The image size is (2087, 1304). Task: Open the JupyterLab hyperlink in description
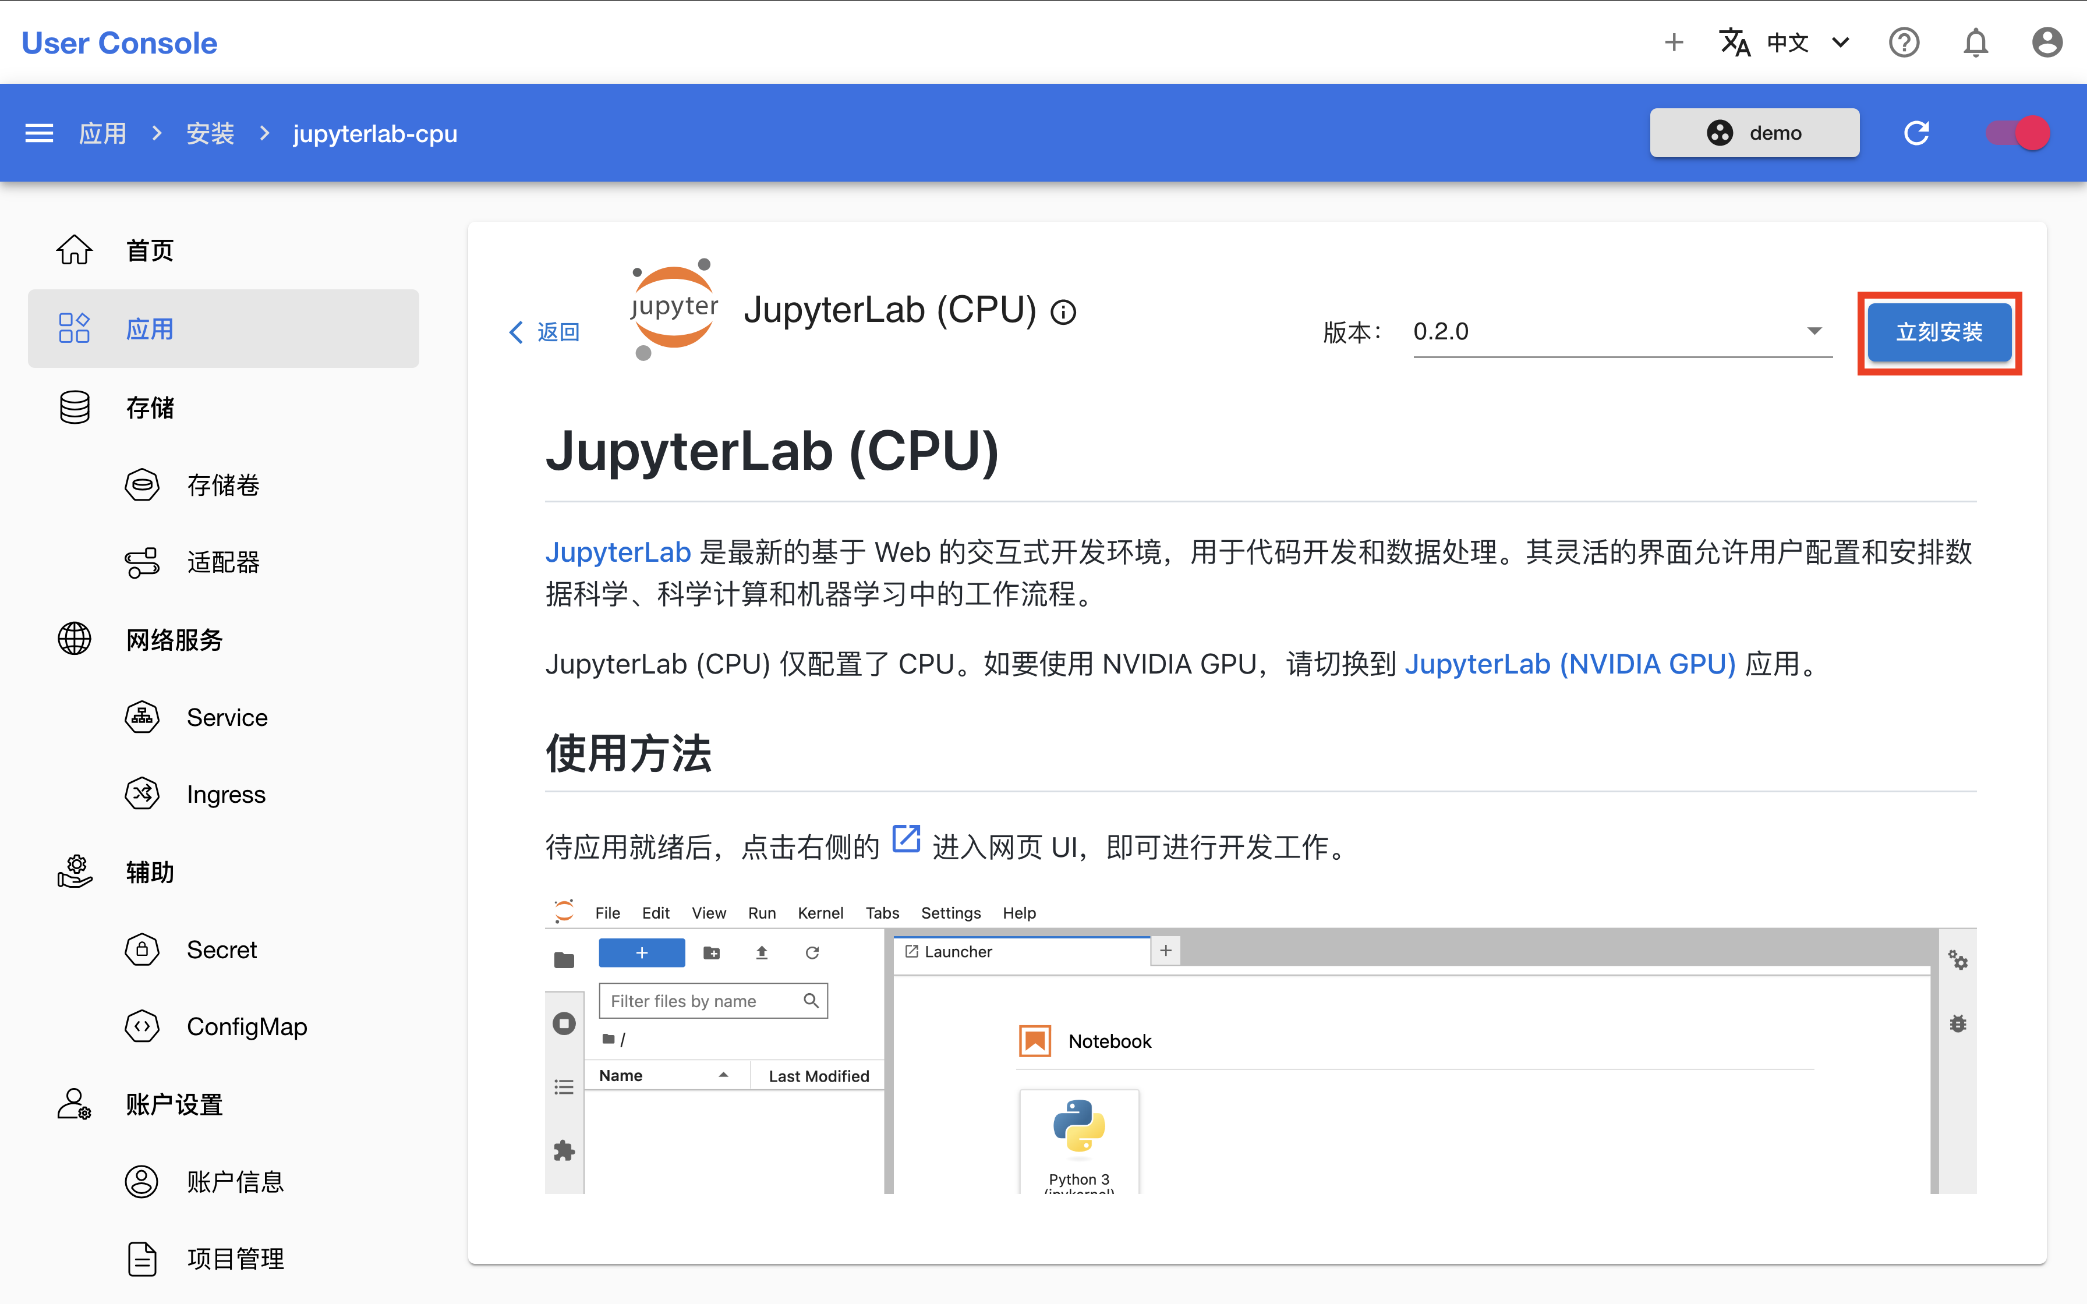pyautogui.click(x=617, y=552)
